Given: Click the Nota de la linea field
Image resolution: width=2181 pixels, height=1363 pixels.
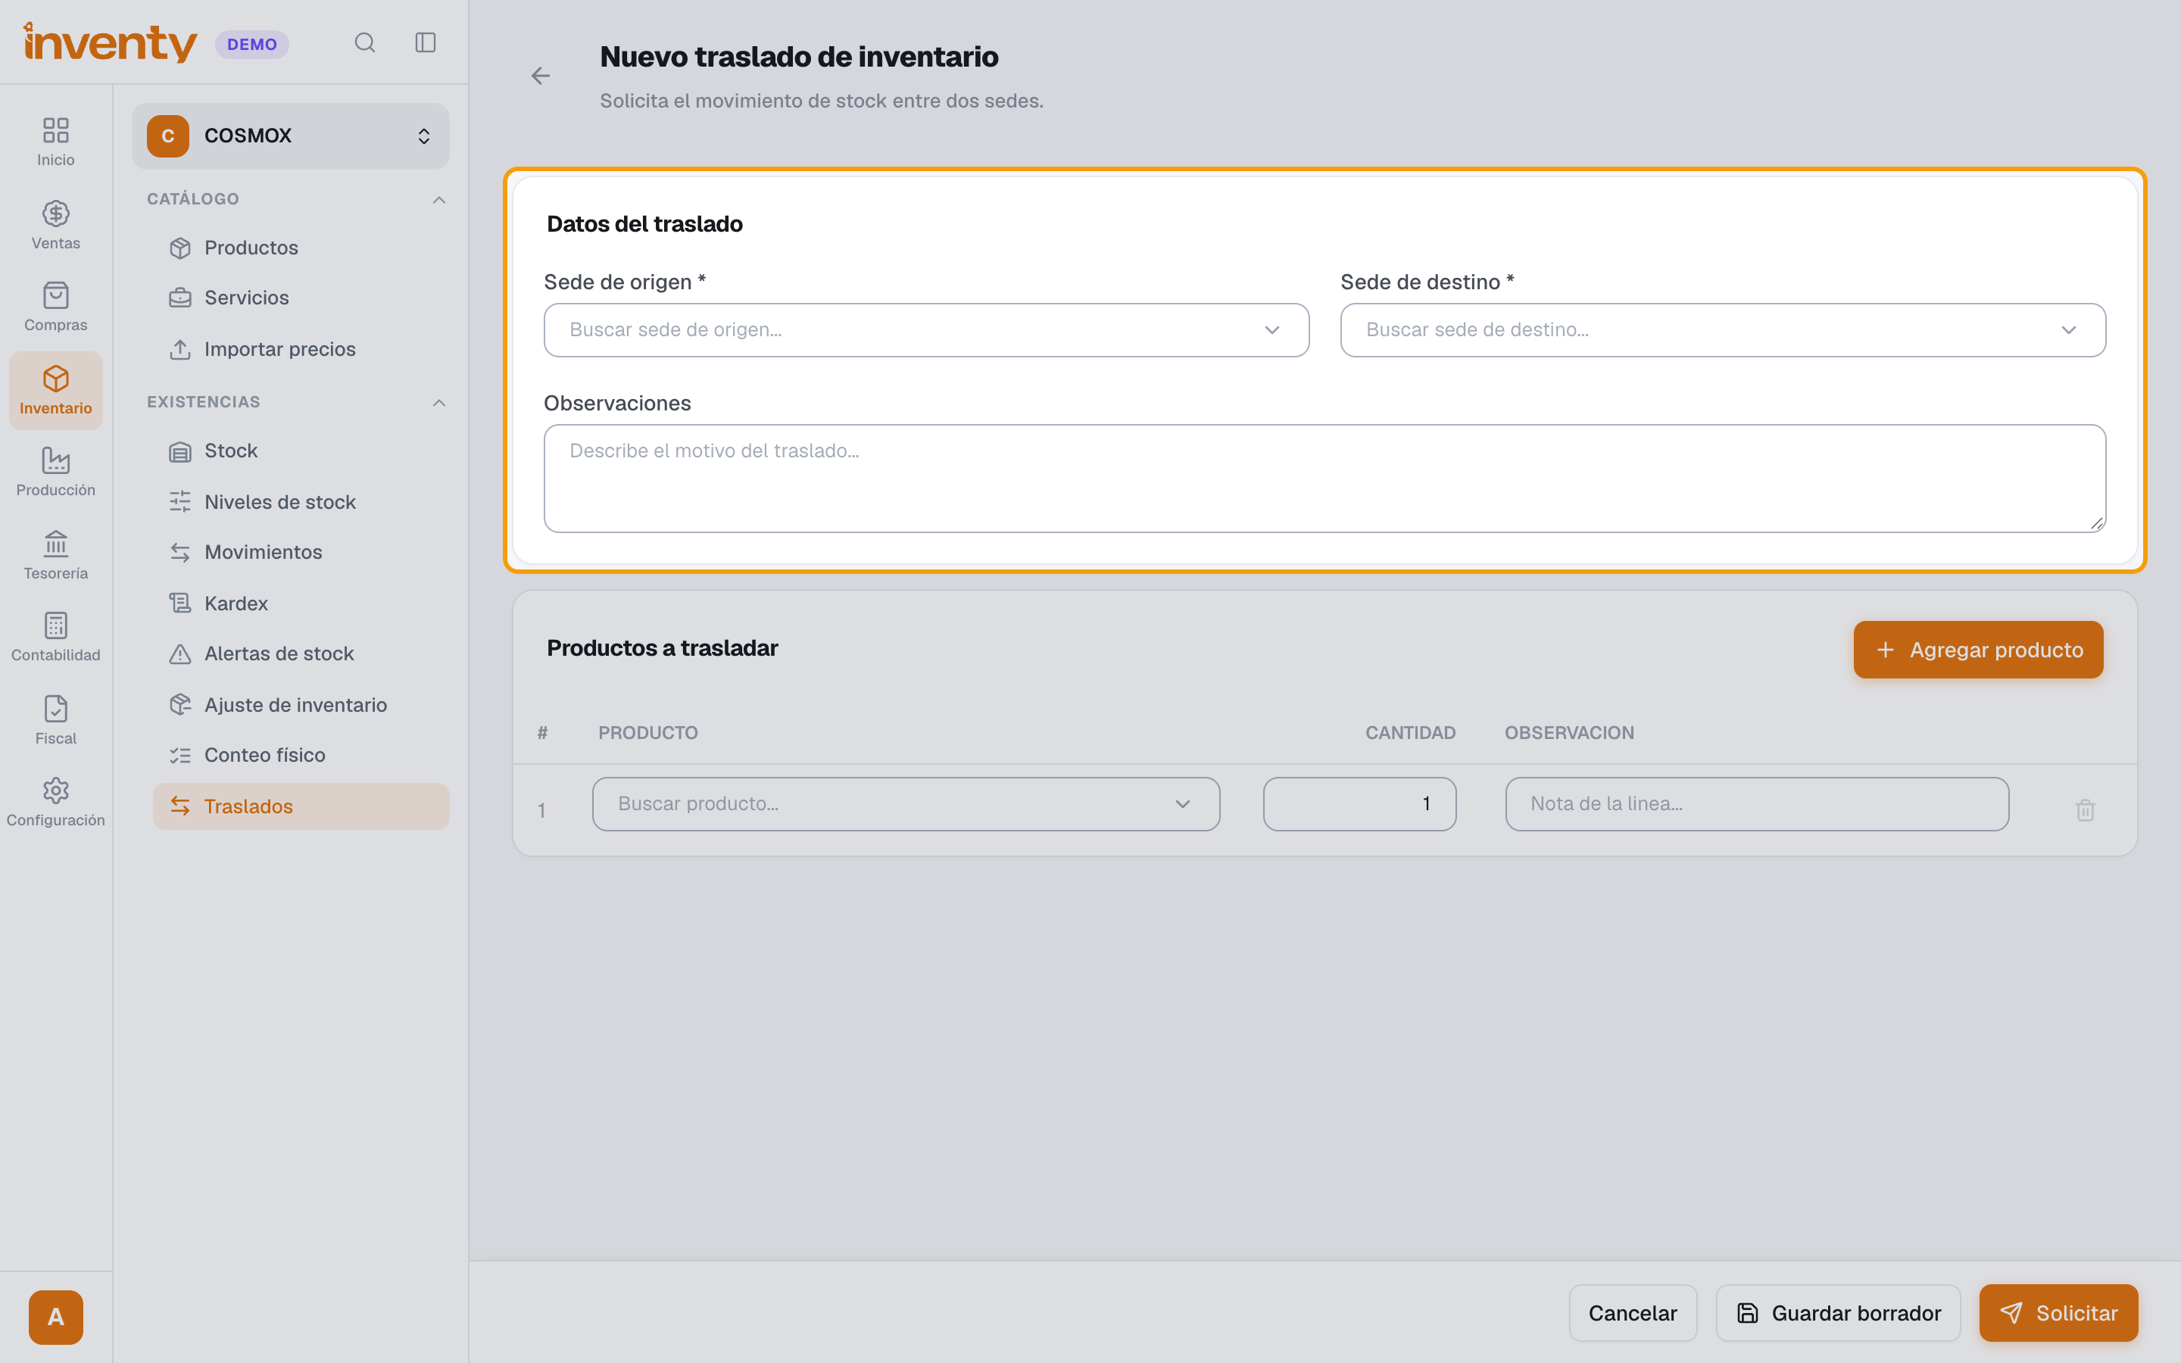Looking at the screenshot, I should tap(1756, 804).
